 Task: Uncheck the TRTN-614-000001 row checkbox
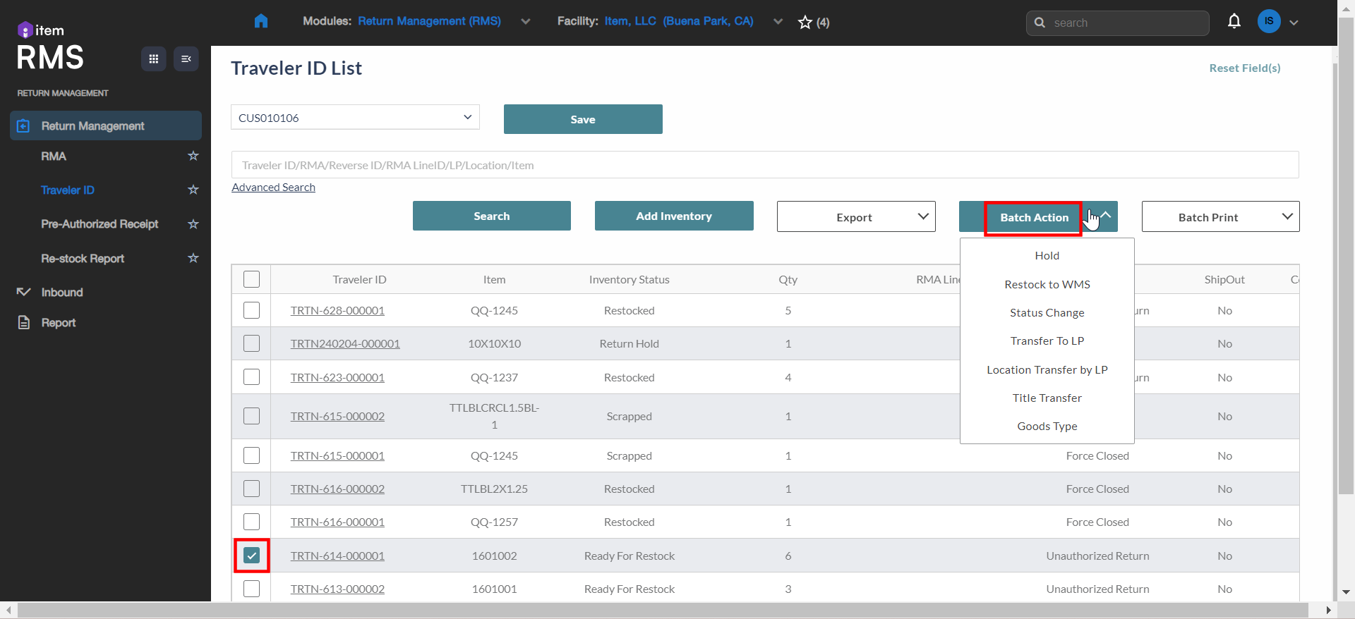click(x=252, y=556)
